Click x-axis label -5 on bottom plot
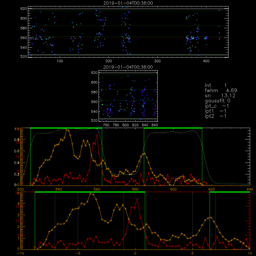The image size is (256, 256). coord(78,253)
